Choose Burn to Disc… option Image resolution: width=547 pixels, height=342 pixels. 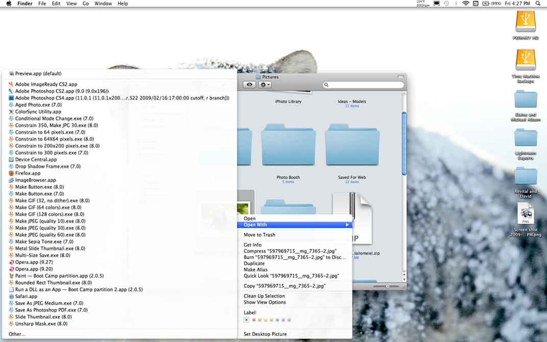tap(294, 257)
